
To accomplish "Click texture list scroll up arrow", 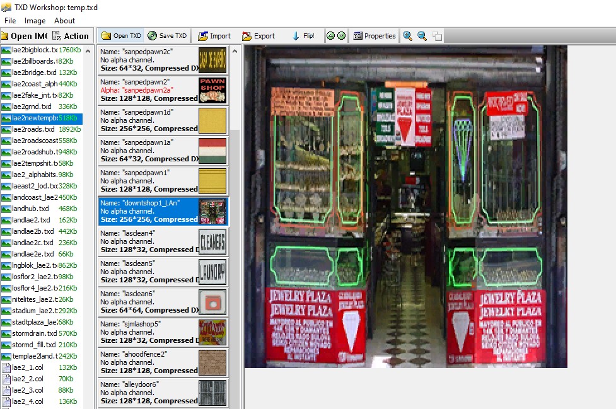I will pos(235,51).
